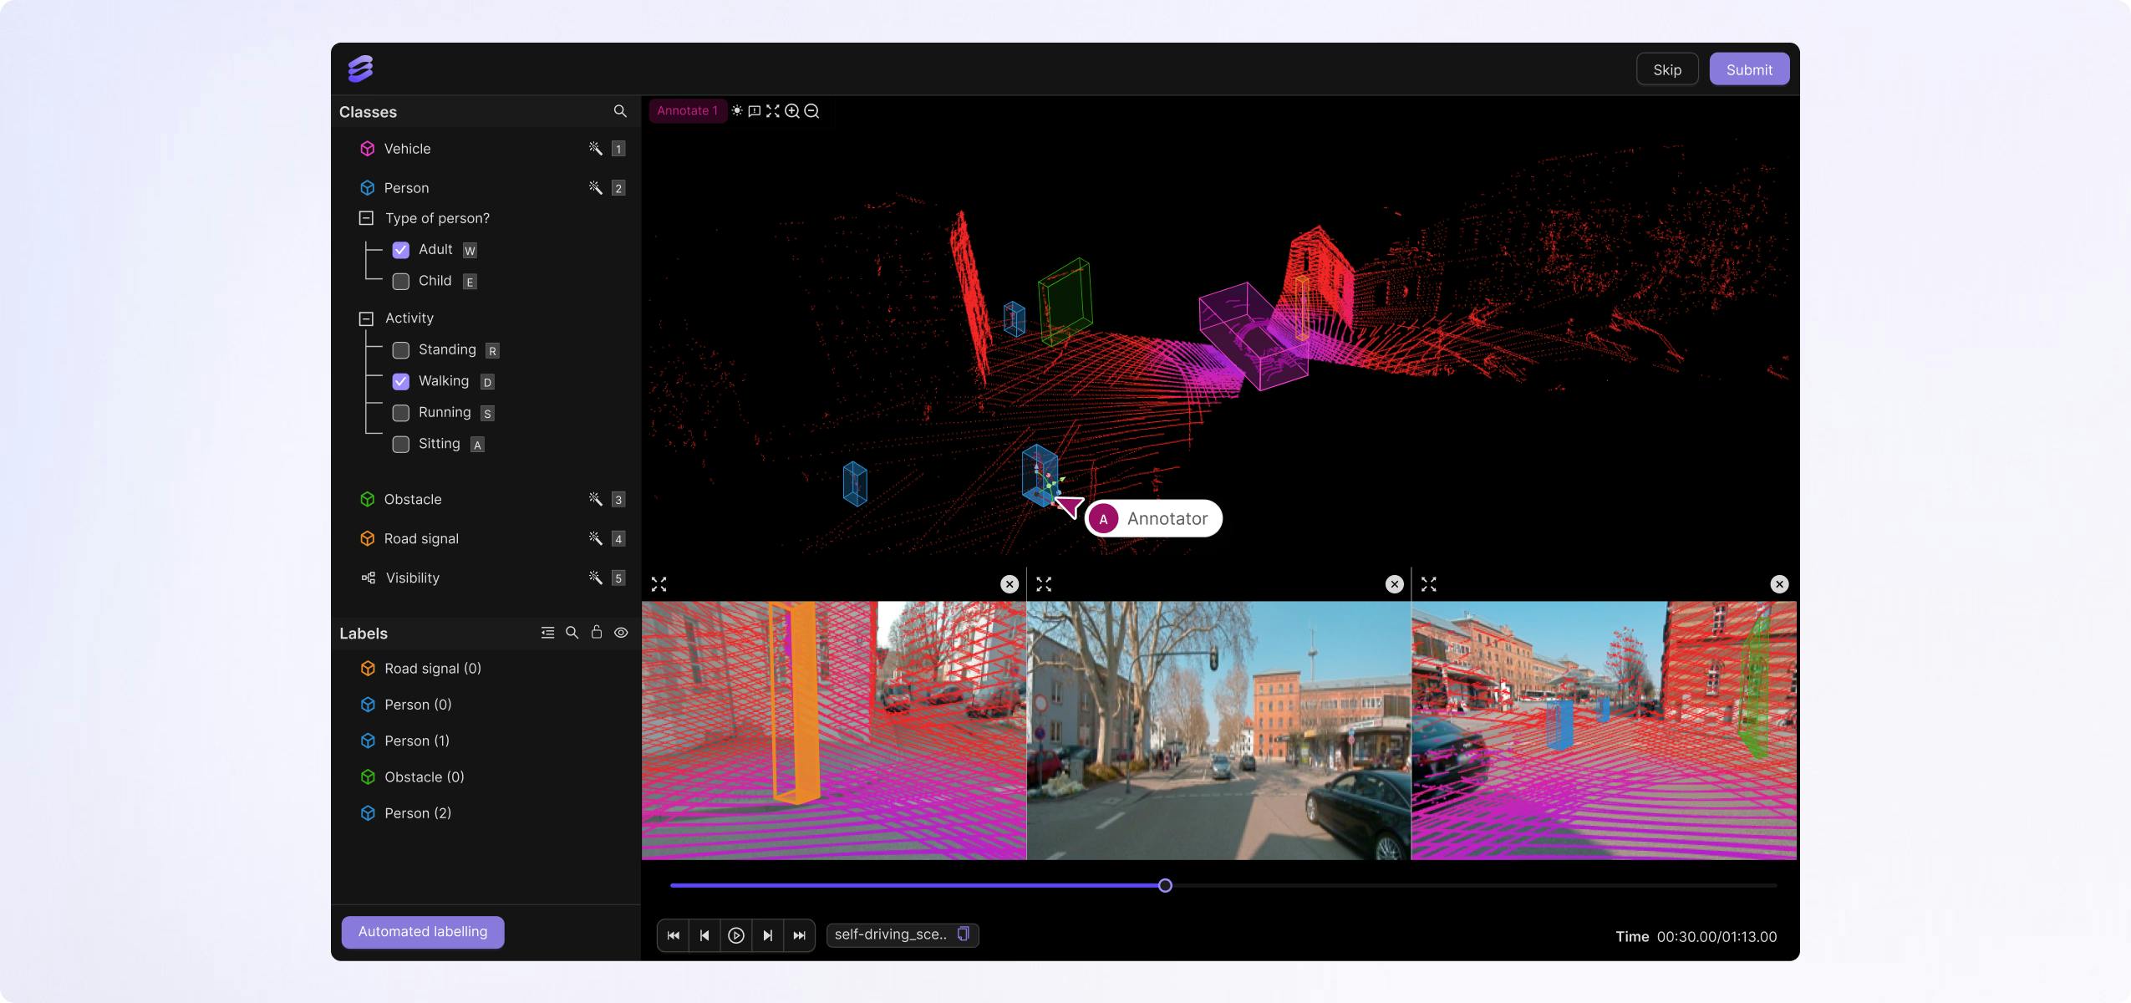
Task: Enable the Standing activity checkbox
Action: pyautogui.click(x=401, y=350)
